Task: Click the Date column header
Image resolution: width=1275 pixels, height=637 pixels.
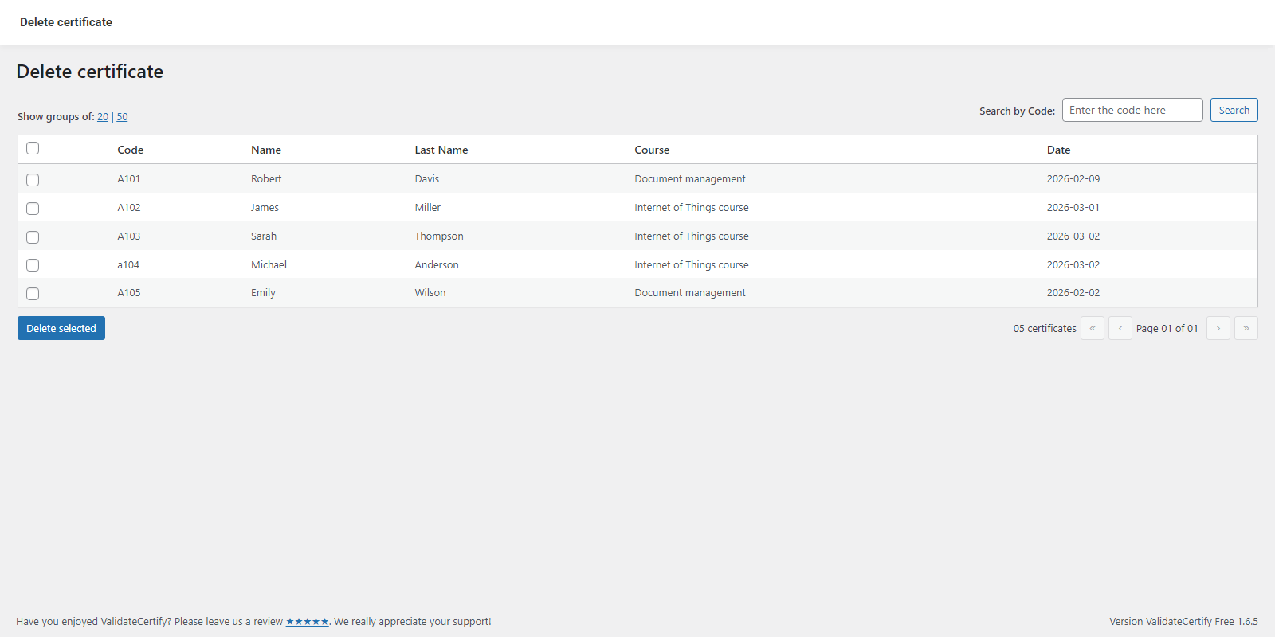Action: (x=1058, y=150)
